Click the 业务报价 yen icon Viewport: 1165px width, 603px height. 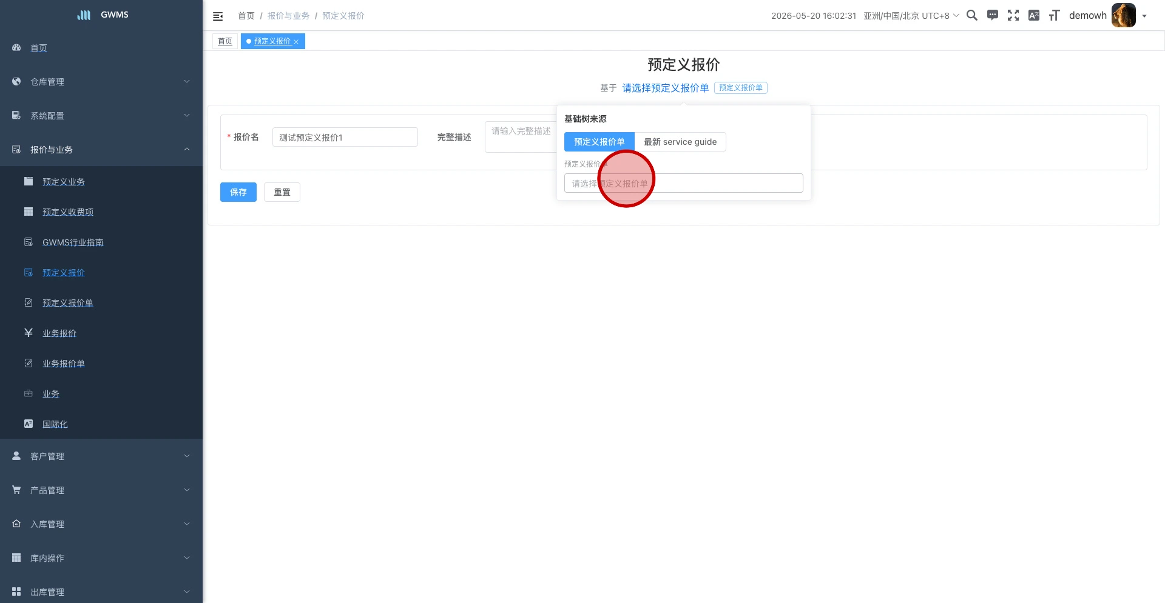point(29,333)
